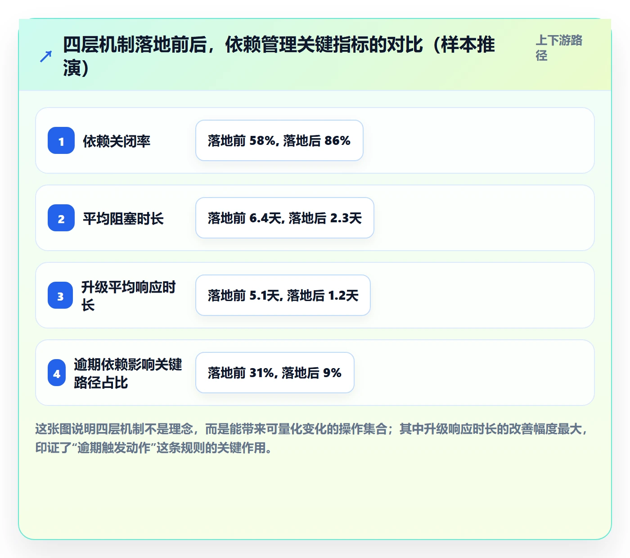This screenshot has width=630, height=558.
Task: Click the value 落地前 58%, 落地后 86%
Action: click(279, 140)
